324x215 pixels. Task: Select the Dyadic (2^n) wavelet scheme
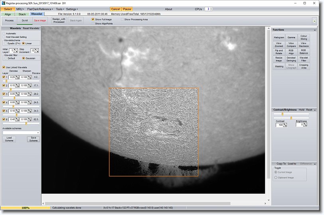tap(5, 43)
